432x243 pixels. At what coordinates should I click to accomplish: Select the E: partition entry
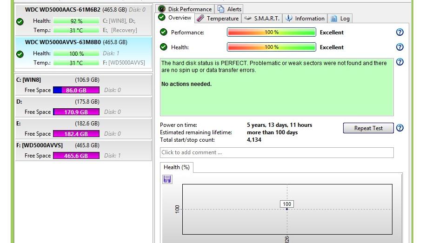pos(84,128)
